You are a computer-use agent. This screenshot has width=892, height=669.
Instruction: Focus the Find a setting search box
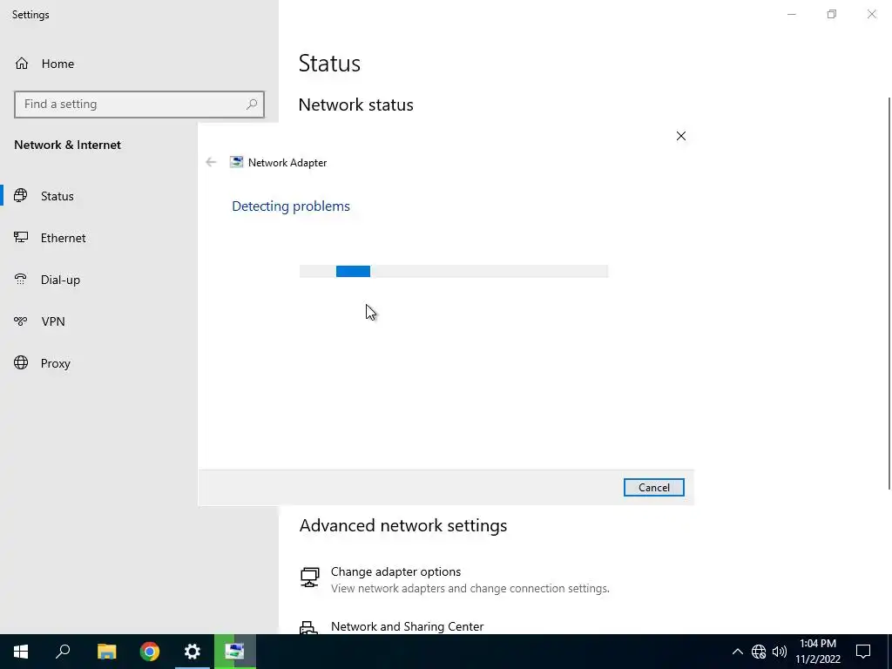[x=139, y=105]
